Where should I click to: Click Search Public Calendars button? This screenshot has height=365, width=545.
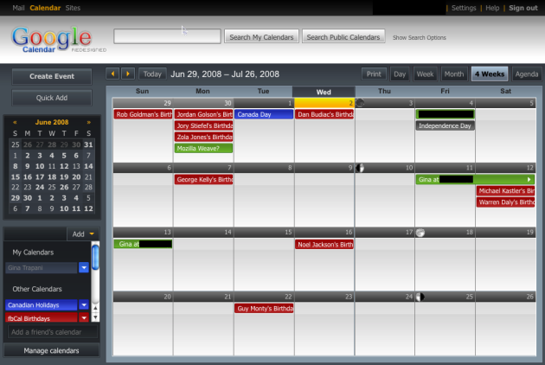[x=343, y=37]
